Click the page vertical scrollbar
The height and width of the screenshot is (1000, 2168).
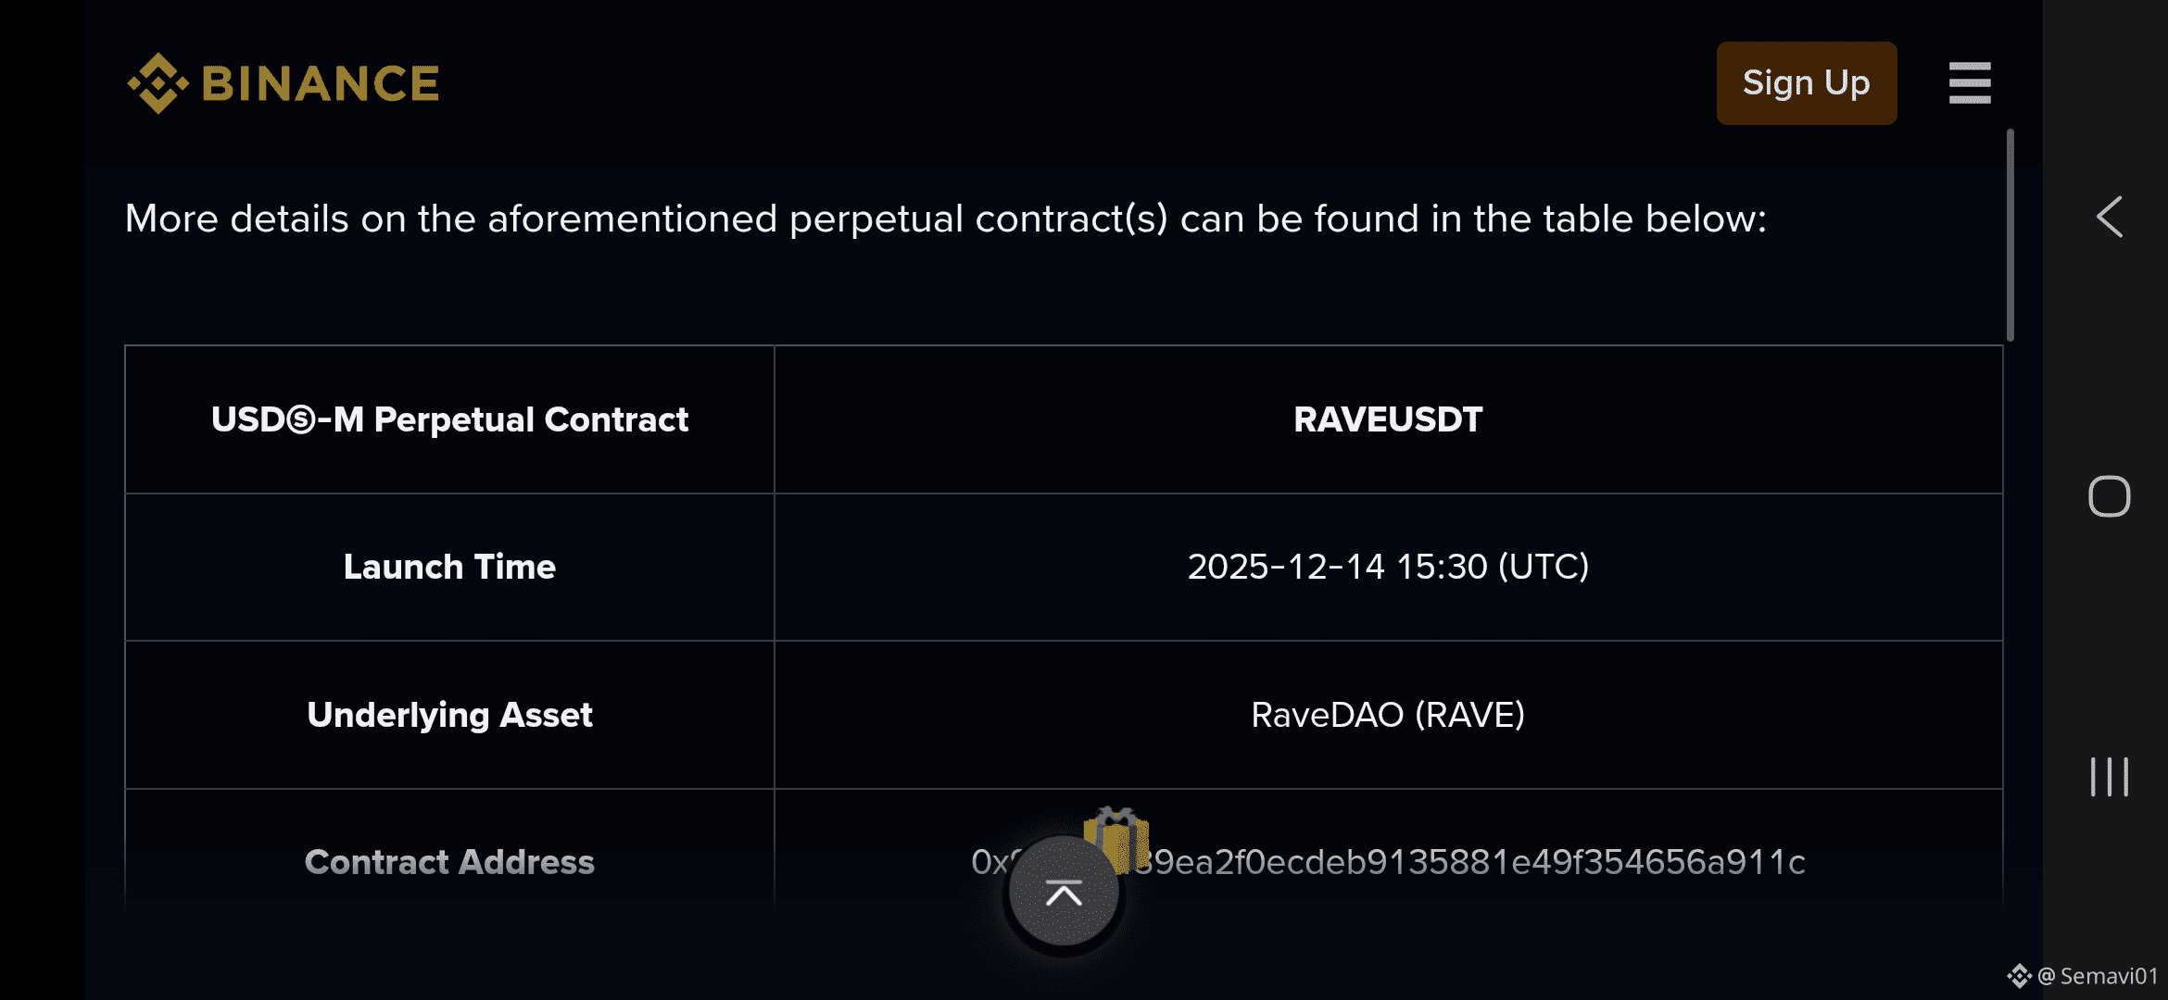point(2010,235)
